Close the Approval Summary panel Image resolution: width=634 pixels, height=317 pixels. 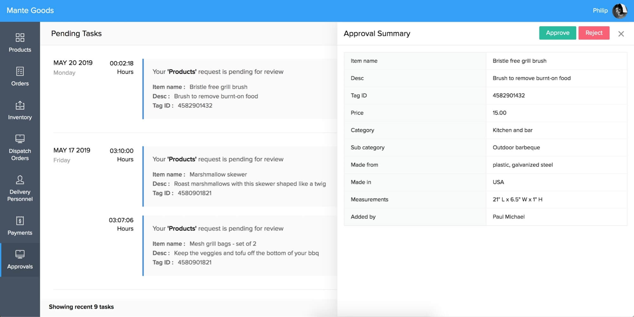pyautogui.click(x=621, y=34)
